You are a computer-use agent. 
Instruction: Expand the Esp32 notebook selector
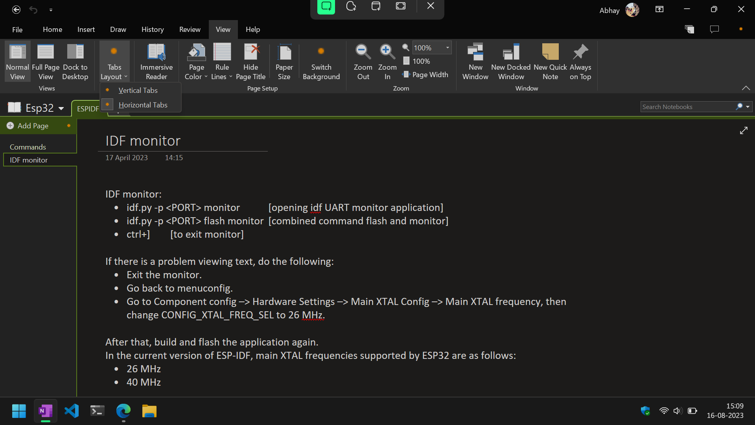[61, 108]
